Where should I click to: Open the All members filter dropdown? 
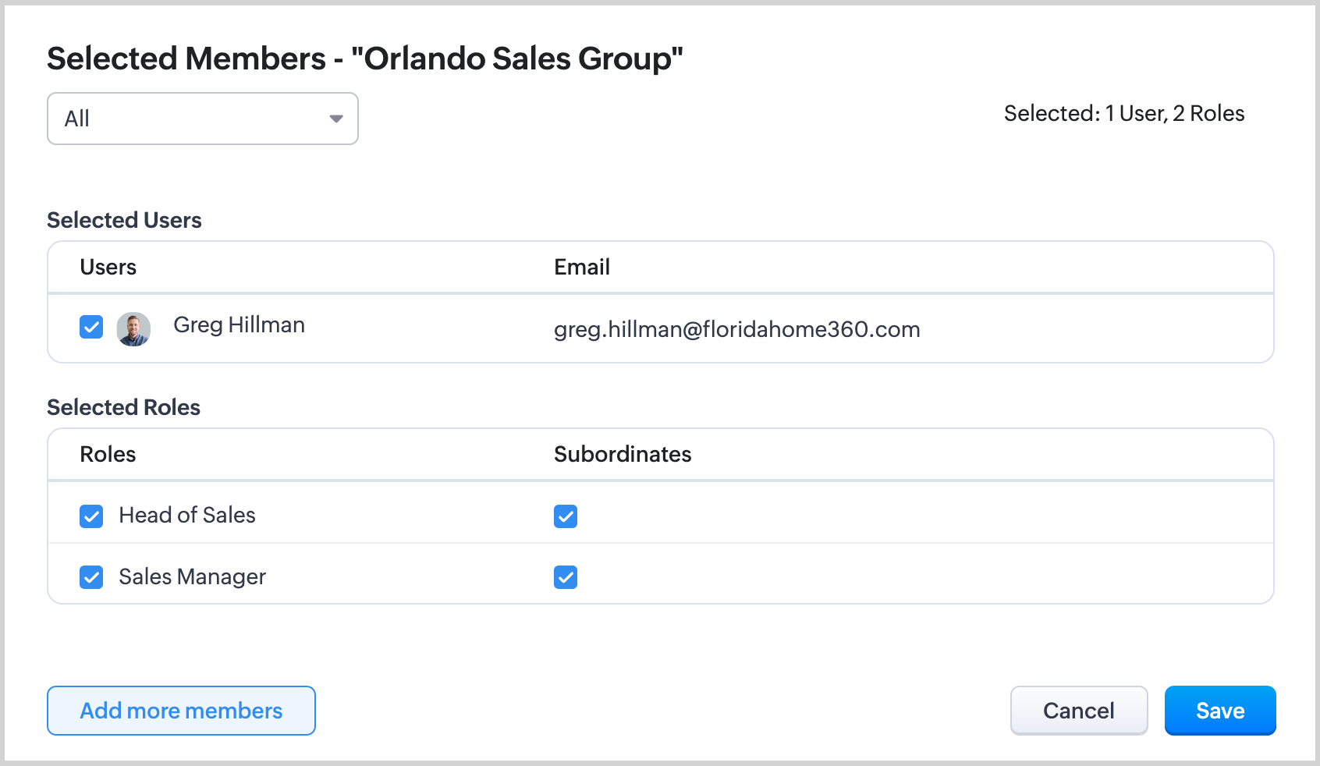point(203,119)
